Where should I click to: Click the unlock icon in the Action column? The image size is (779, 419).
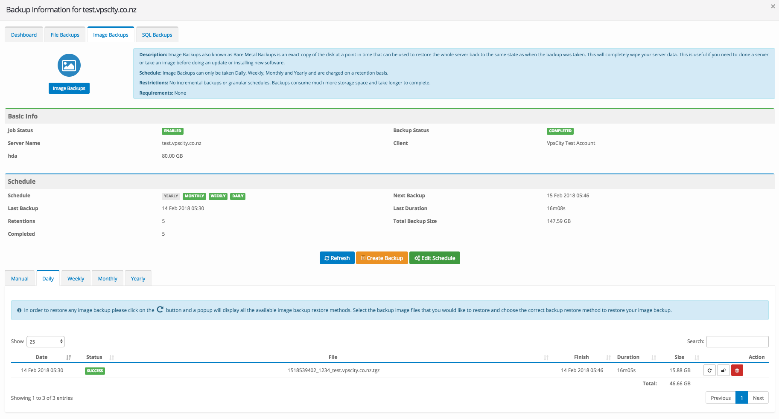coord(723,370)
